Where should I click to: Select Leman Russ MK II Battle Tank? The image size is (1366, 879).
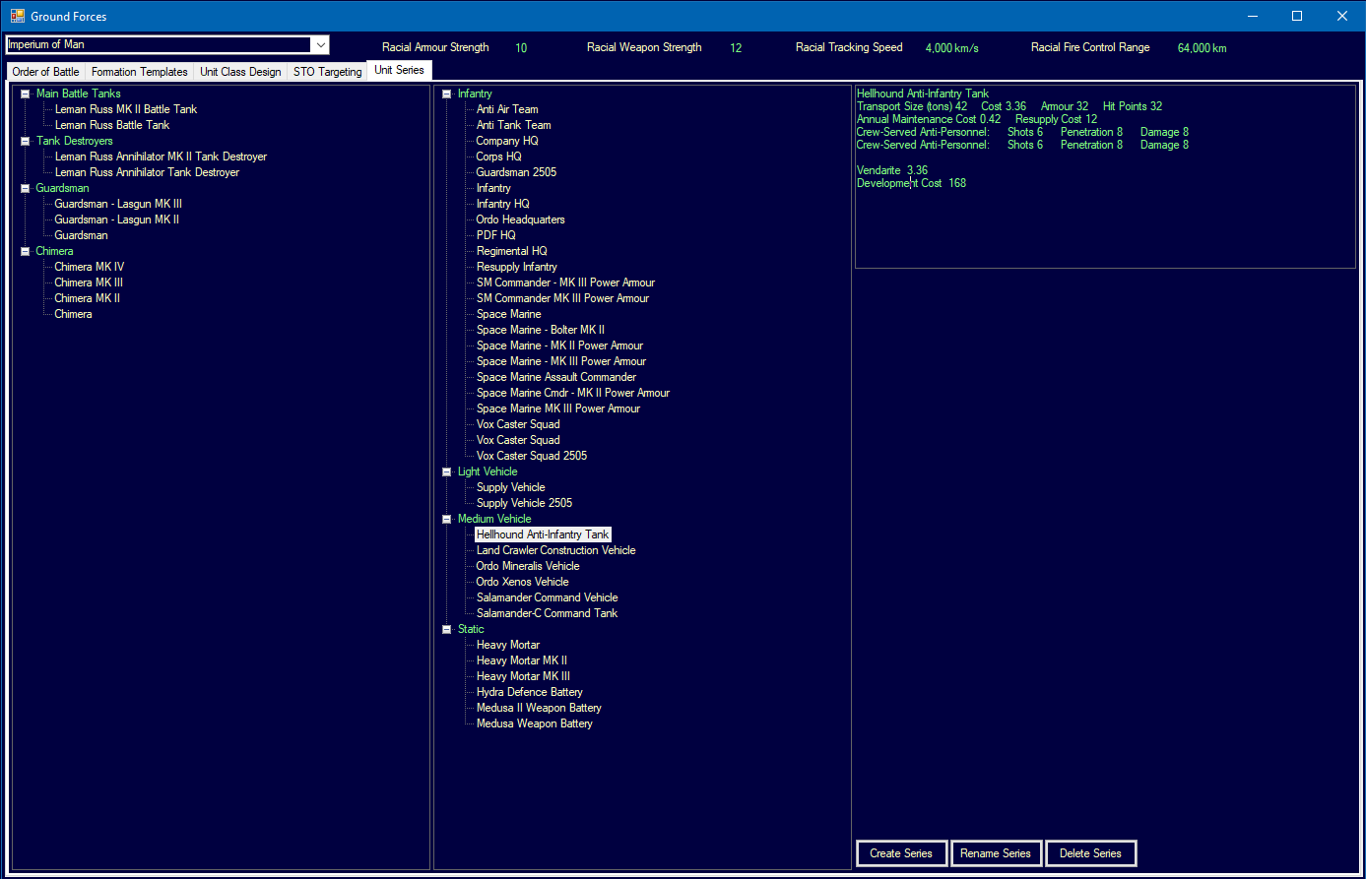tap(126, 109)
